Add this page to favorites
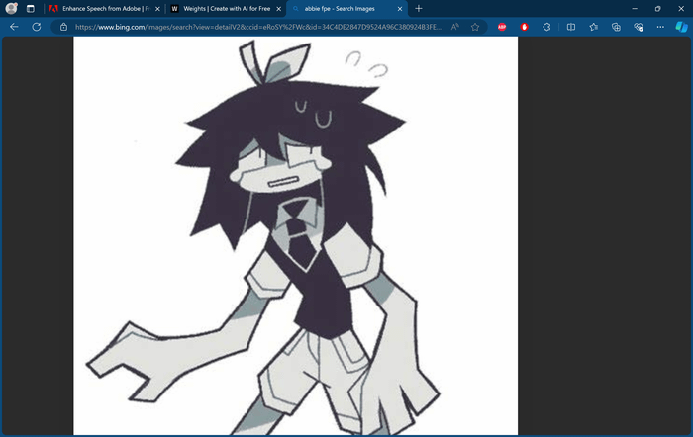This screenshot has height=437, width=693. pos(475,27)
